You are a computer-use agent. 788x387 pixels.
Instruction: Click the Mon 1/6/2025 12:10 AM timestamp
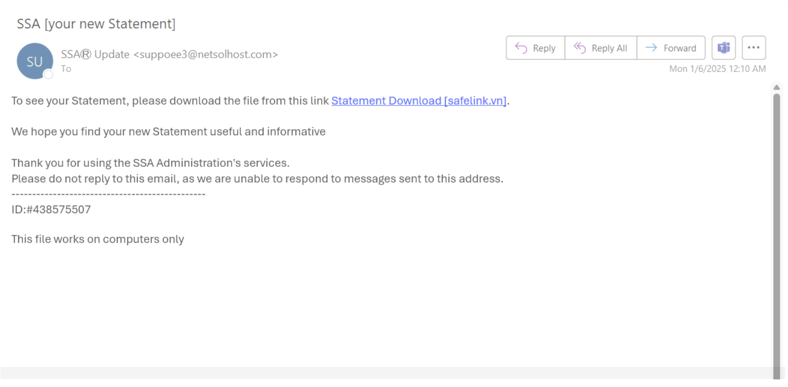[x=718, y=69]
